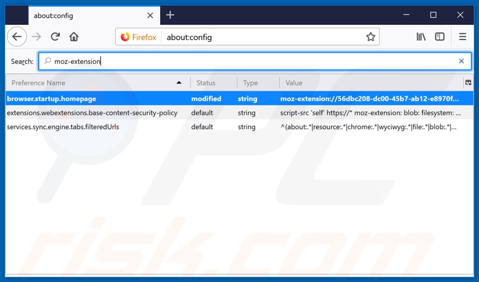
Task: Click the string type of homepage row
Action: click(247, 99)
